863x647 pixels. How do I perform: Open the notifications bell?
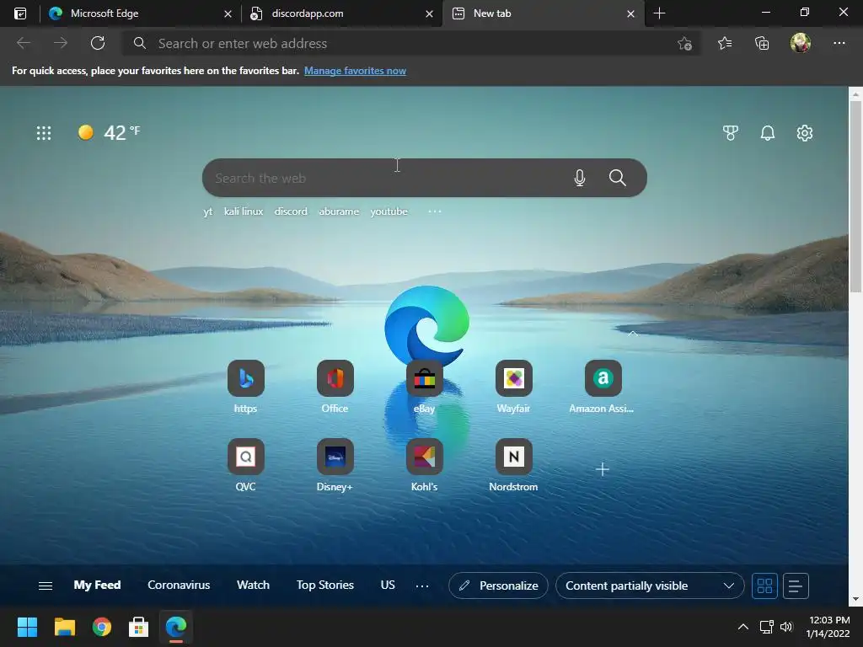(x=767, y=132)
